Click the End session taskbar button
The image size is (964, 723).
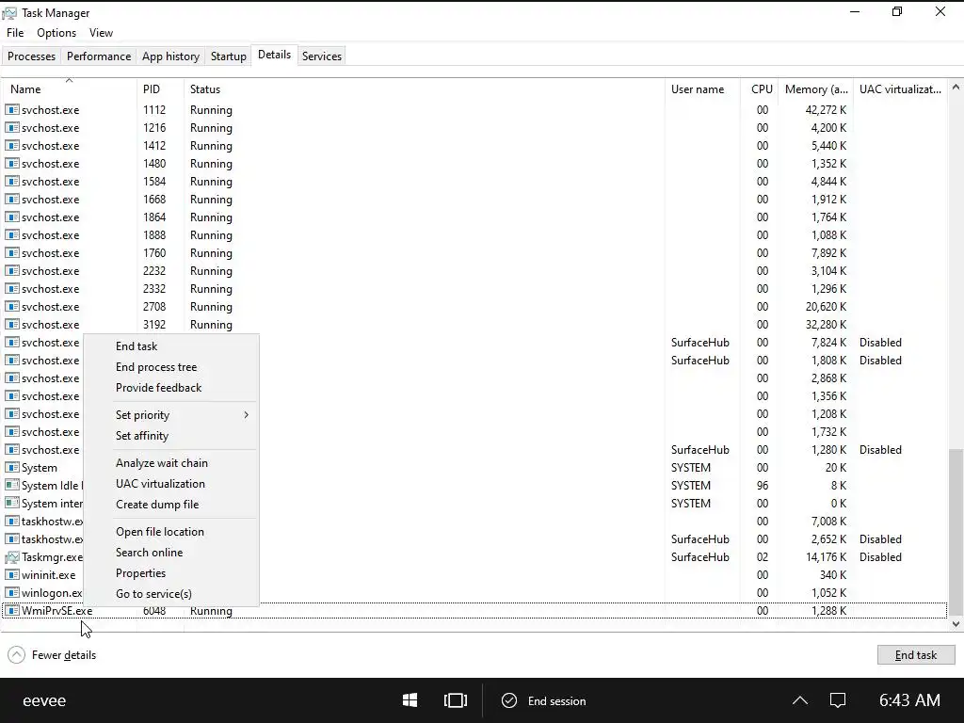click(x=544, y=700)
